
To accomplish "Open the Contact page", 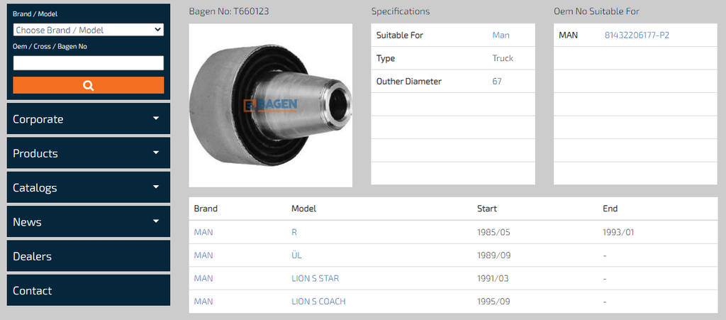I will (89, 290).
